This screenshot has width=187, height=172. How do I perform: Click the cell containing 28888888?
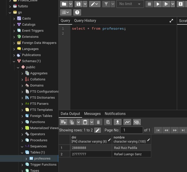click(x=91, y=148)
